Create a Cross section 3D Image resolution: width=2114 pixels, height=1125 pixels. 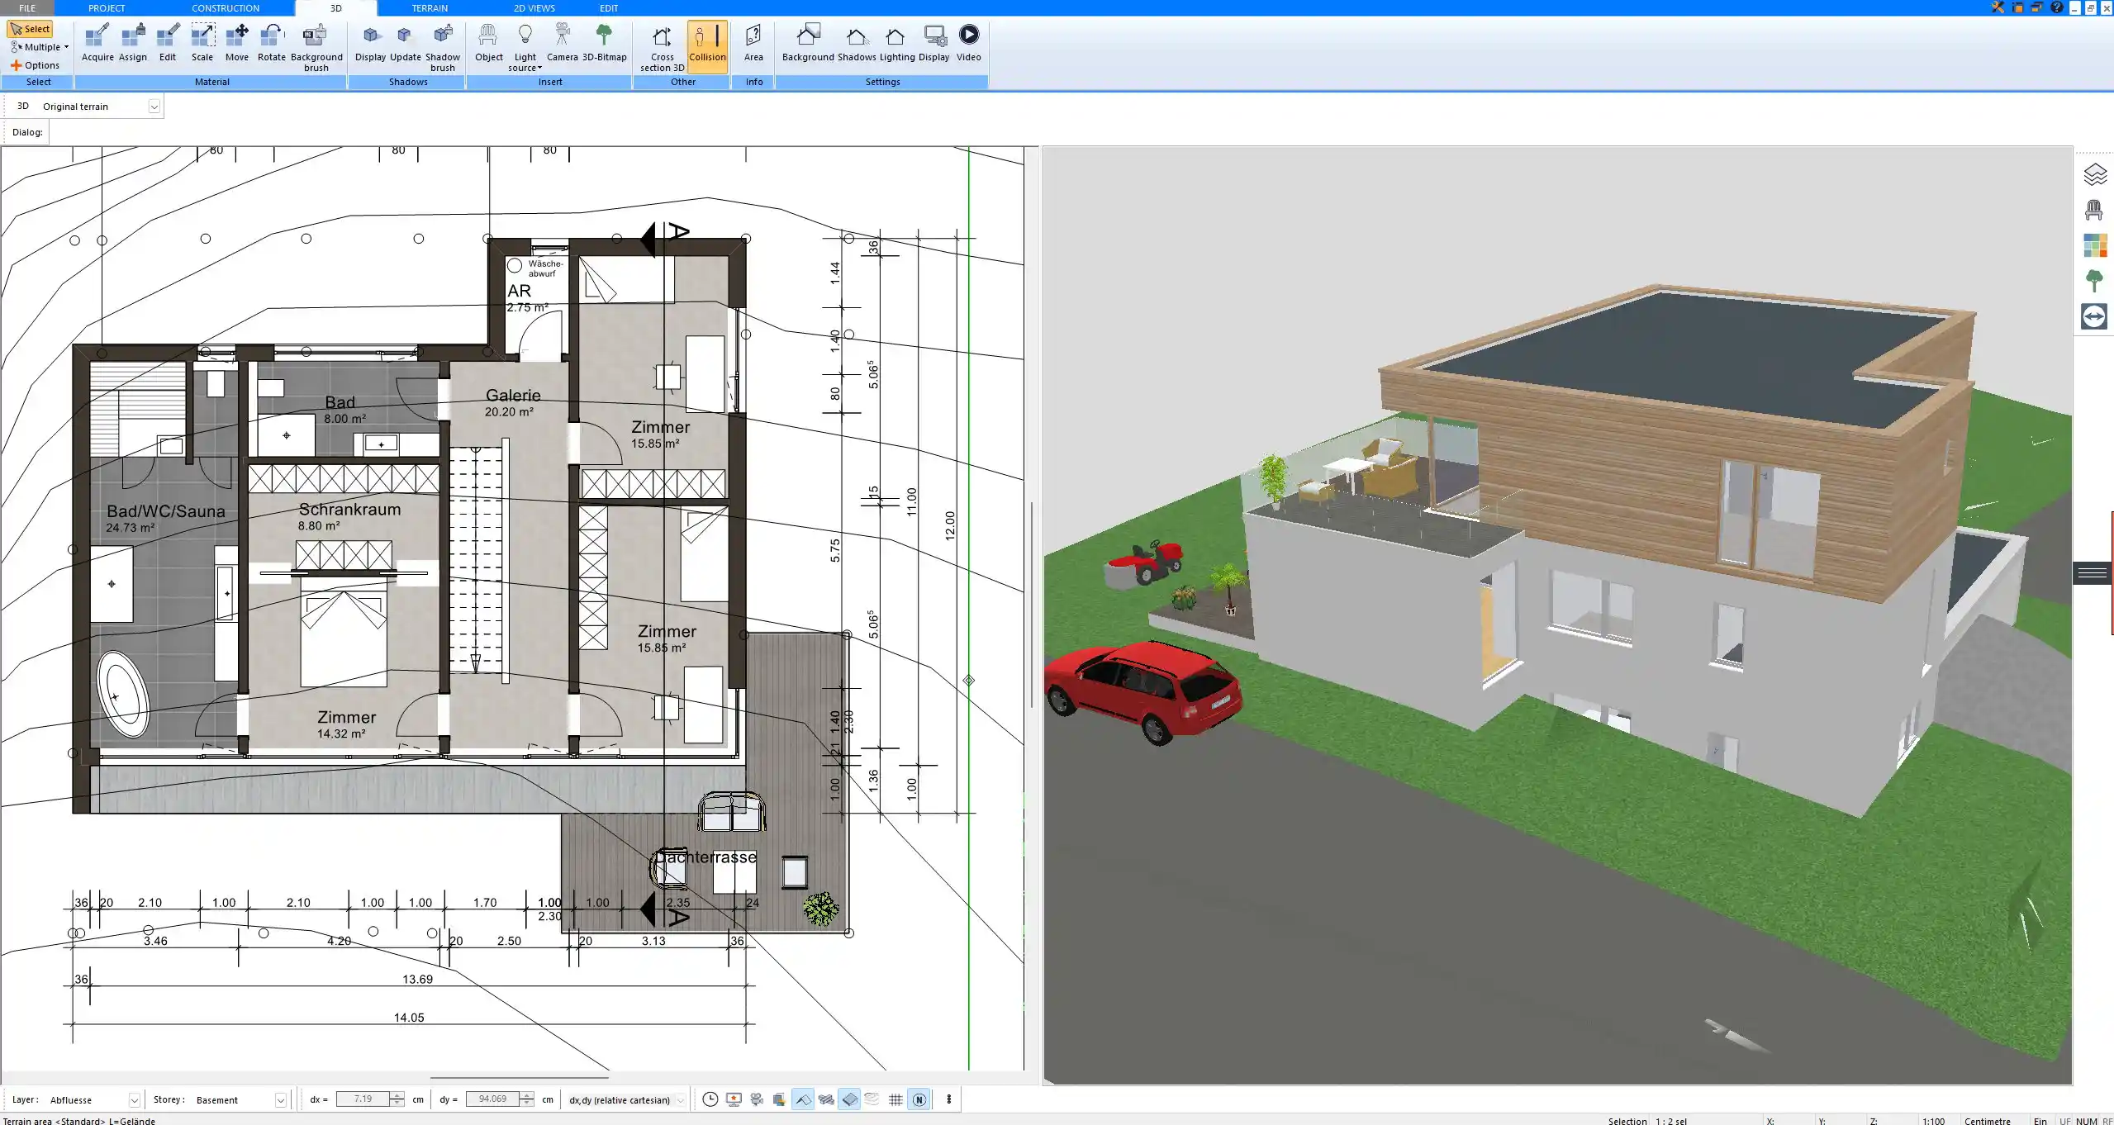pos(662,48)
